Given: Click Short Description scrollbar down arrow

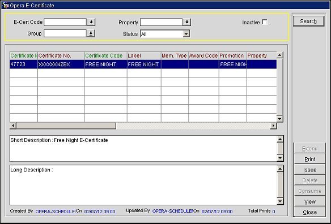Looking at the screenshot, I should 280,158.
